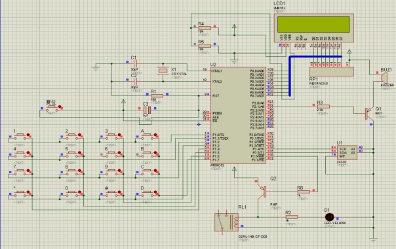
Task: Click the U2 microcontroller chip body
Action: [238, 115]
